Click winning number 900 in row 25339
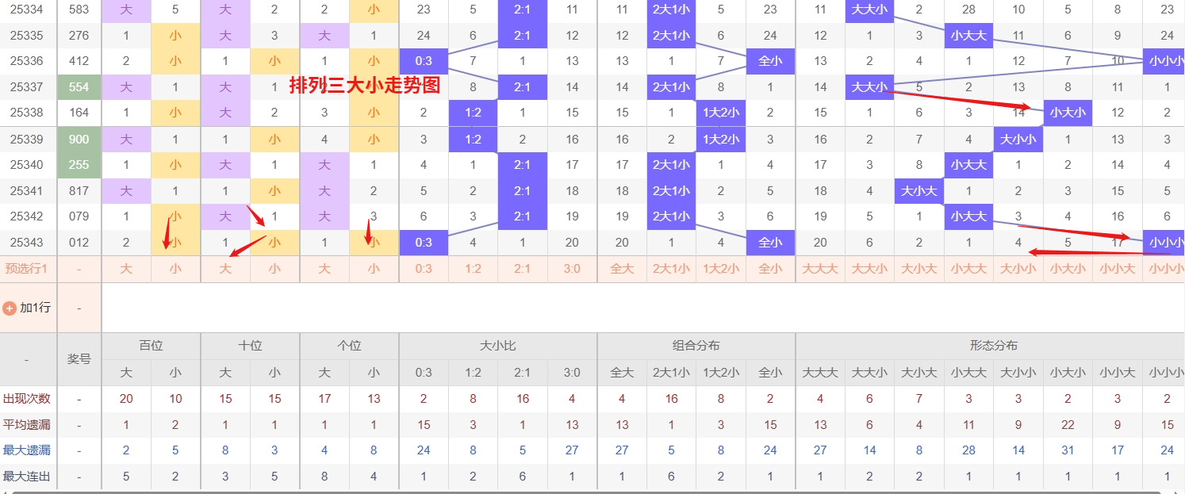Image resolution: width=1185 pixels, height=494 pixels. pyautogui.click(x=79, y=140)
